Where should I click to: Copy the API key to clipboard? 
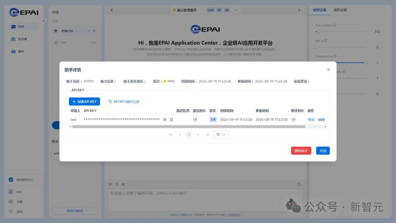click(171, 120)
